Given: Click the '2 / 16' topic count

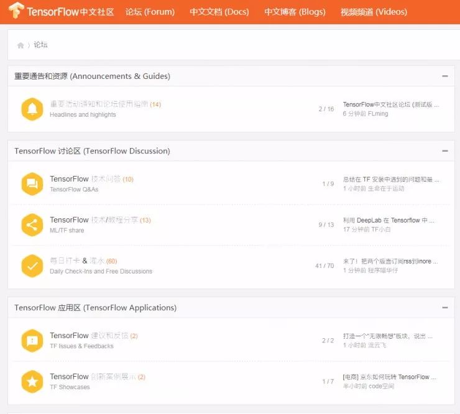Looking at the screenshot, I should [x=326, y=109].
